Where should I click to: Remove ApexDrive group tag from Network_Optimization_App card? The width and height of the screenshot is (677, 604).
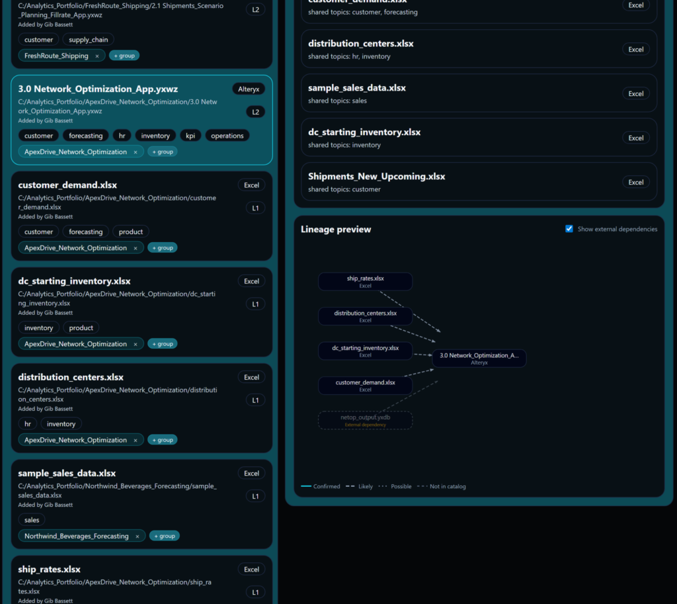coord(136,152)
